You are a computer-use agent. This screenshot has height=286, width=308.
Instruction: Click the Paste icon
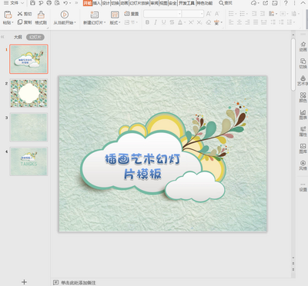click(x=8, y=15)
